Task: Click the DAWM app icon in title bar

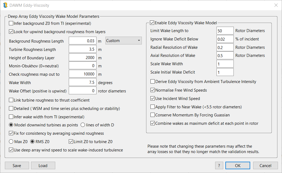Action: pos(5,5)
